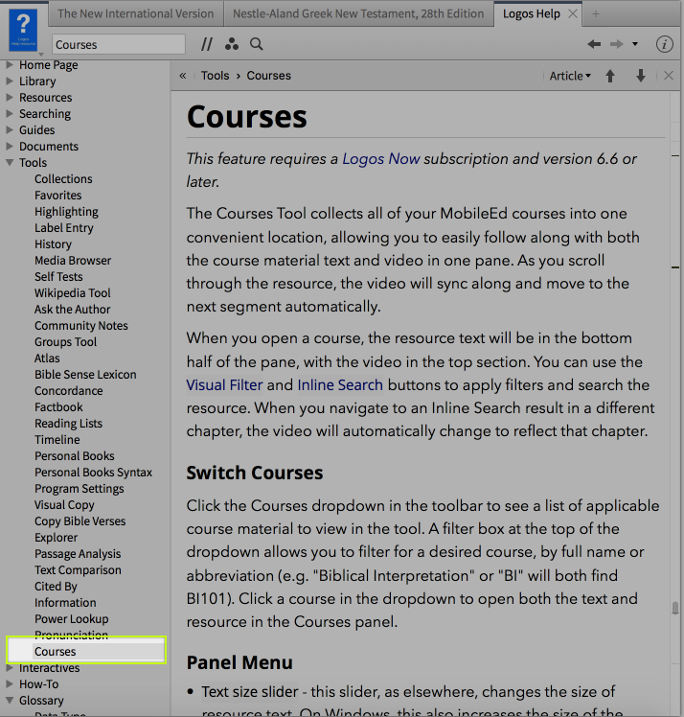
Task: Open the visual filters three-dots icon
Action: [x=232, y=44]
